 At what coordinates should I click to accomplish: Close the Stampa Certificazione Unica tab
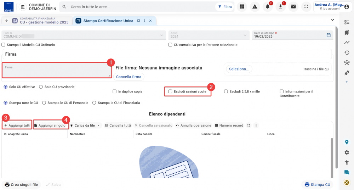pos(150,21)
